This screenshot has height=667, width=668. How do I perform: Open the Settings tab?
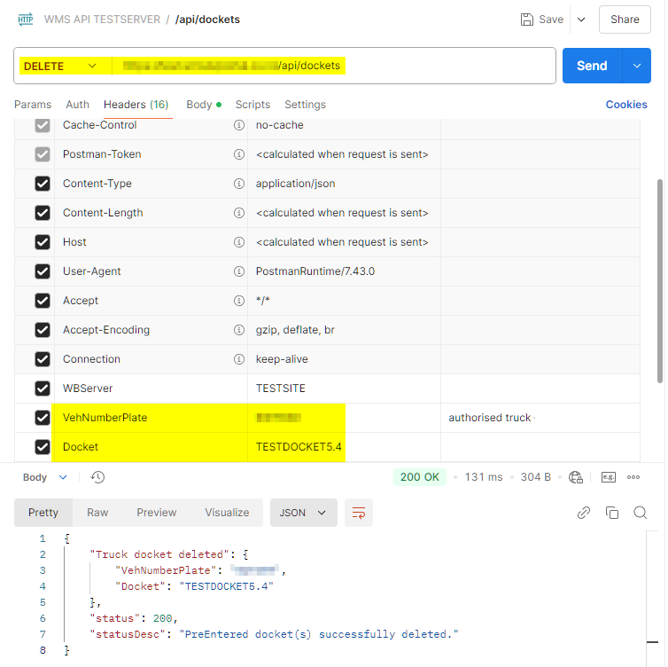[305, 105]
